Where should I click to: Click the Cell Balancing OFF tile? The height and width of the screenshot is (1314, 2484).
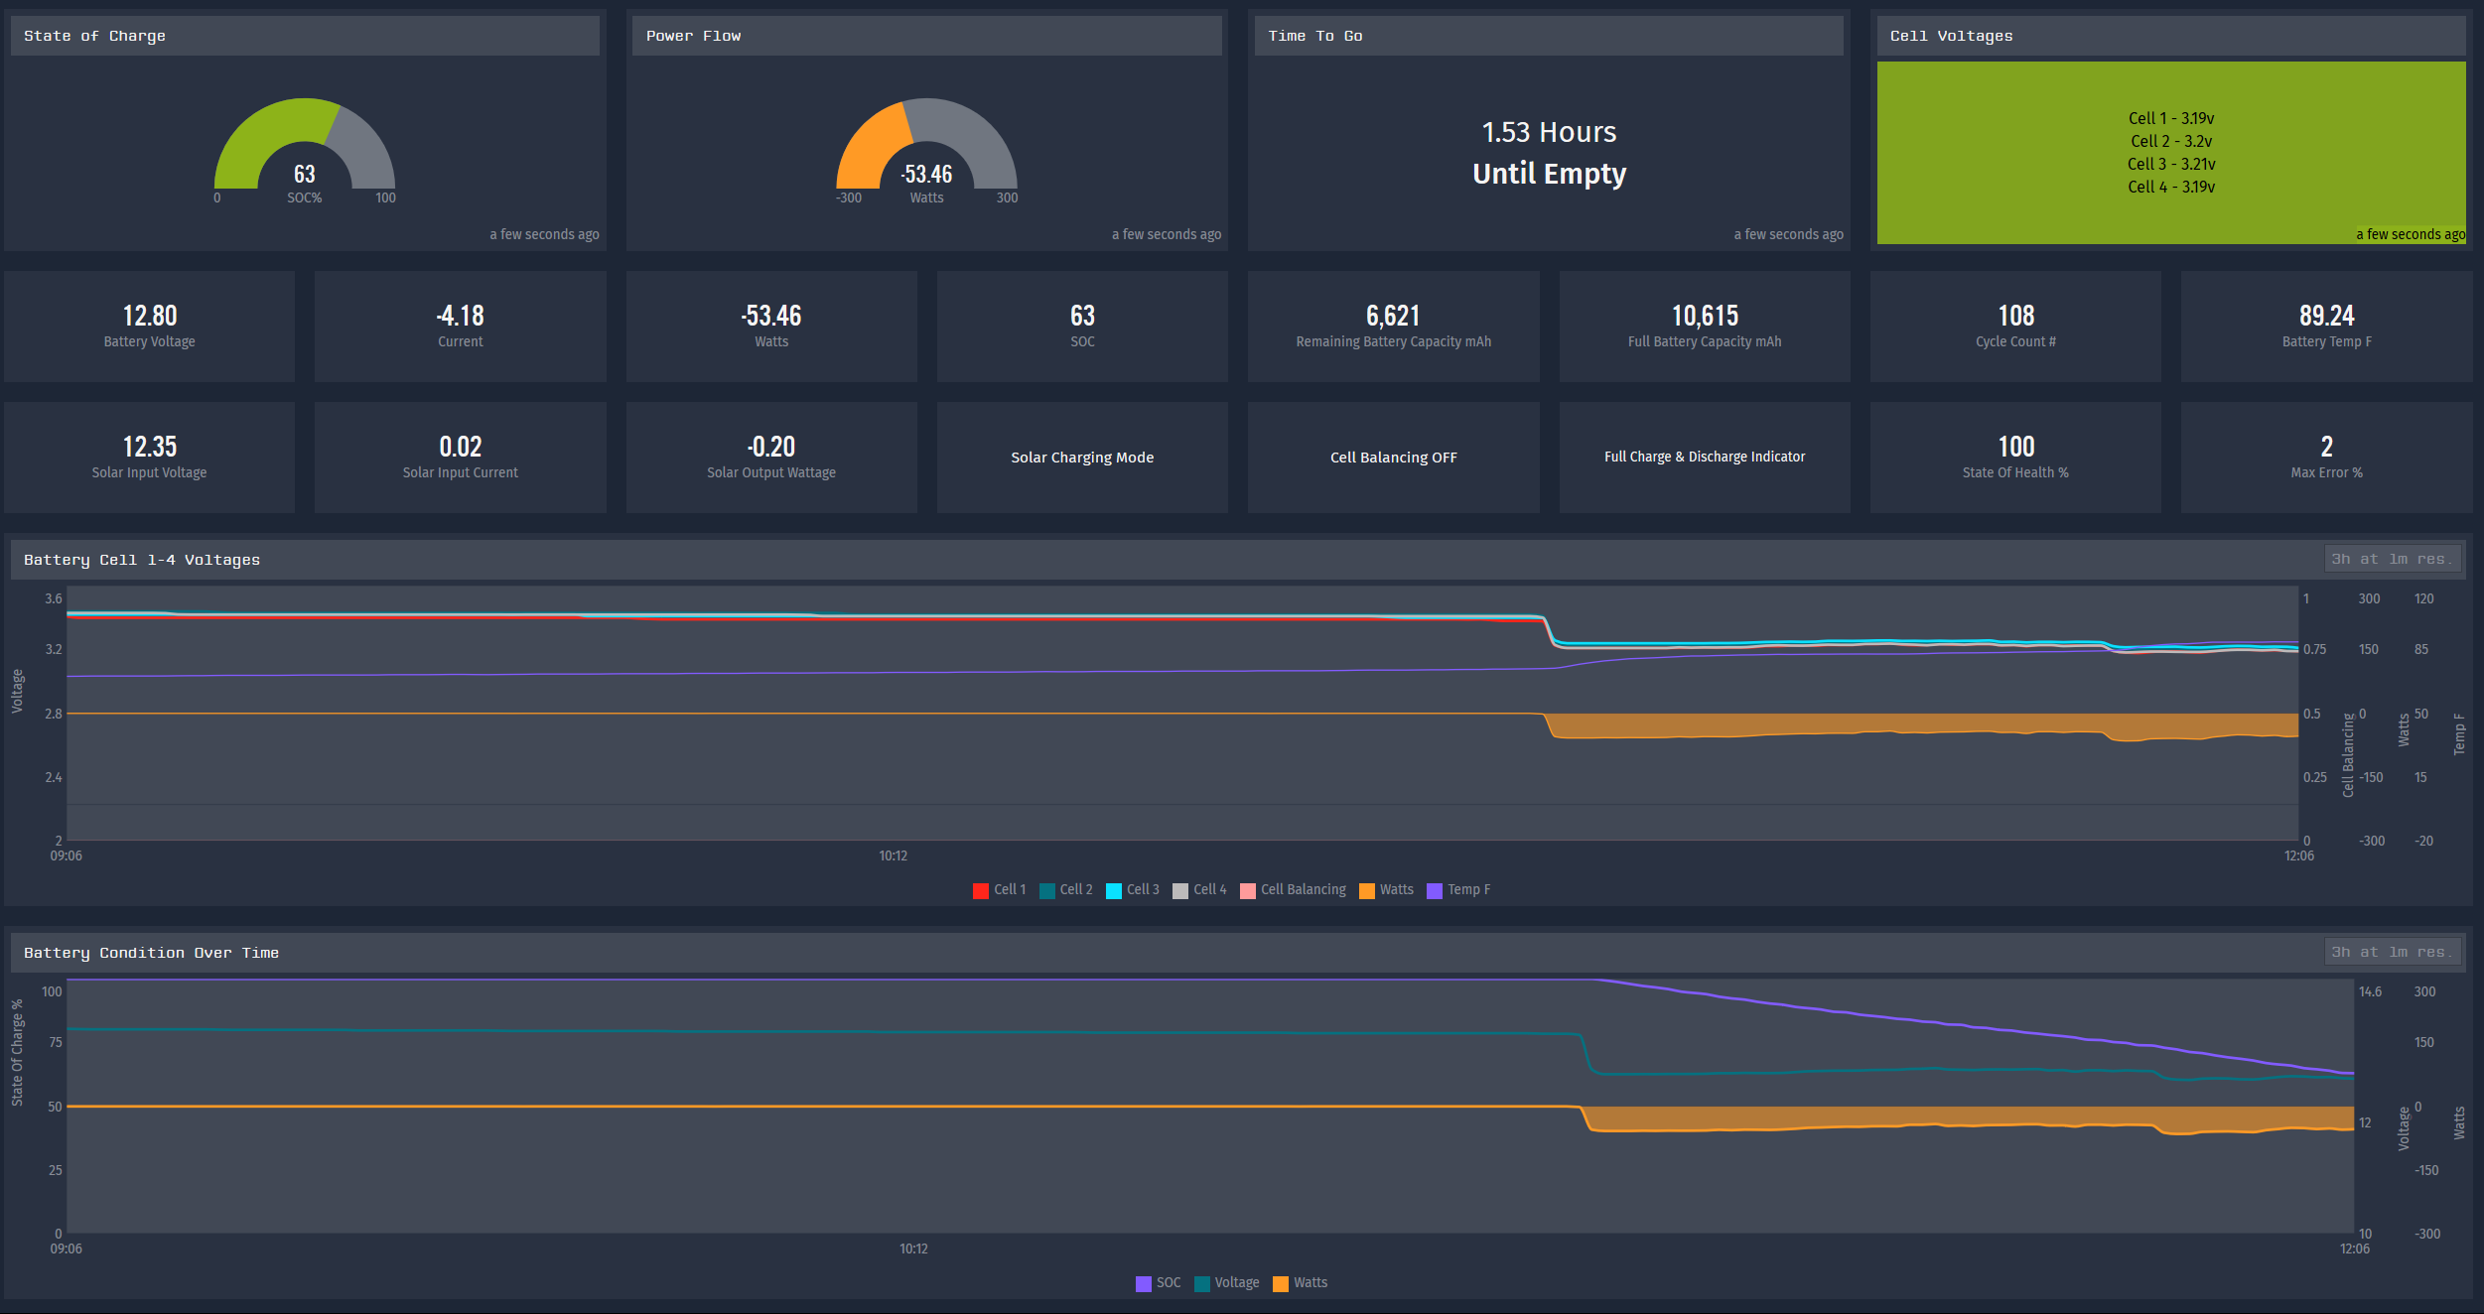pyautogui.click(x=1393, y=458)
